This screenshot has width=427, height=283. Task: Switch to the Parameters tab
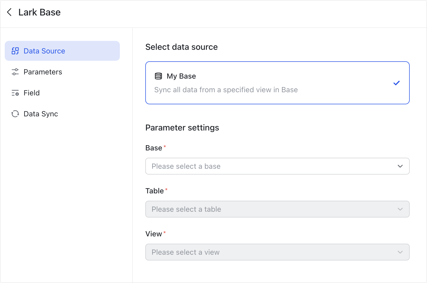click(x=43, y=72)
